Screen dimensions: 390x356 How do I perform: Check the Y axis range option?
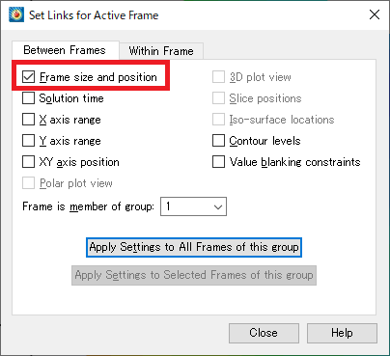(28, 141)
